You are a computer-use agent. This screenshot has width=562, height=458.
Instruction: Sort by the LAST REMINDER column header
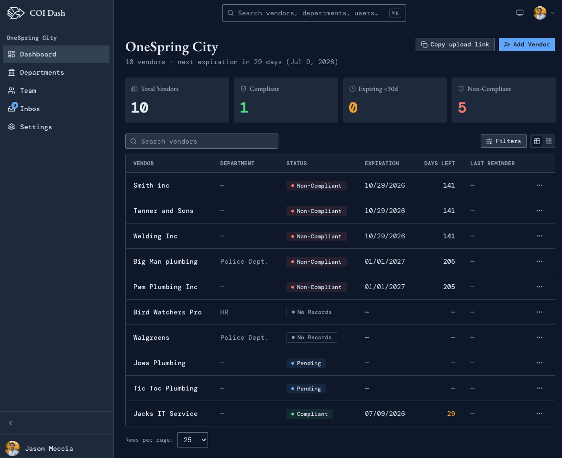pyautogui.click(x=493, y=164)
